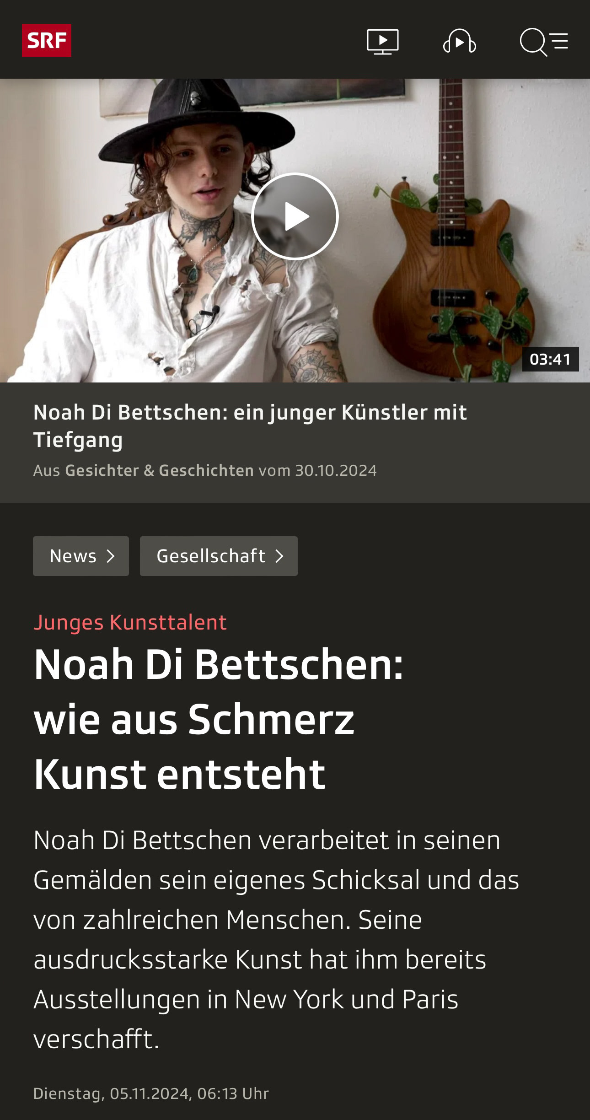Image resolution: width=590 pixels, height=1120 pixels.
Task: Click the broadcast date 30.10.2024
Action: click(x=336, y=471)
